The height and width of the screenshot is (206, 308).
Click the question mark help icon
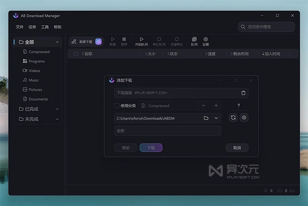point(238,105)
